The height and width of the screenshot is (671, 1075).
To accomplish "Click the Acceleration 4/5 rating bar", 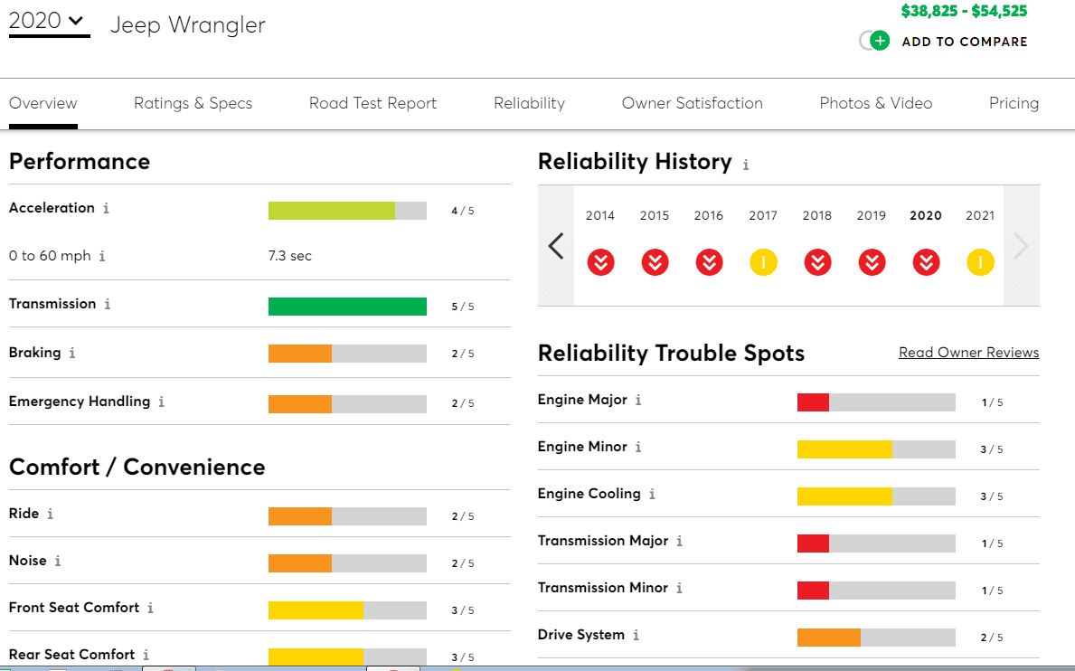I will 347,211.
